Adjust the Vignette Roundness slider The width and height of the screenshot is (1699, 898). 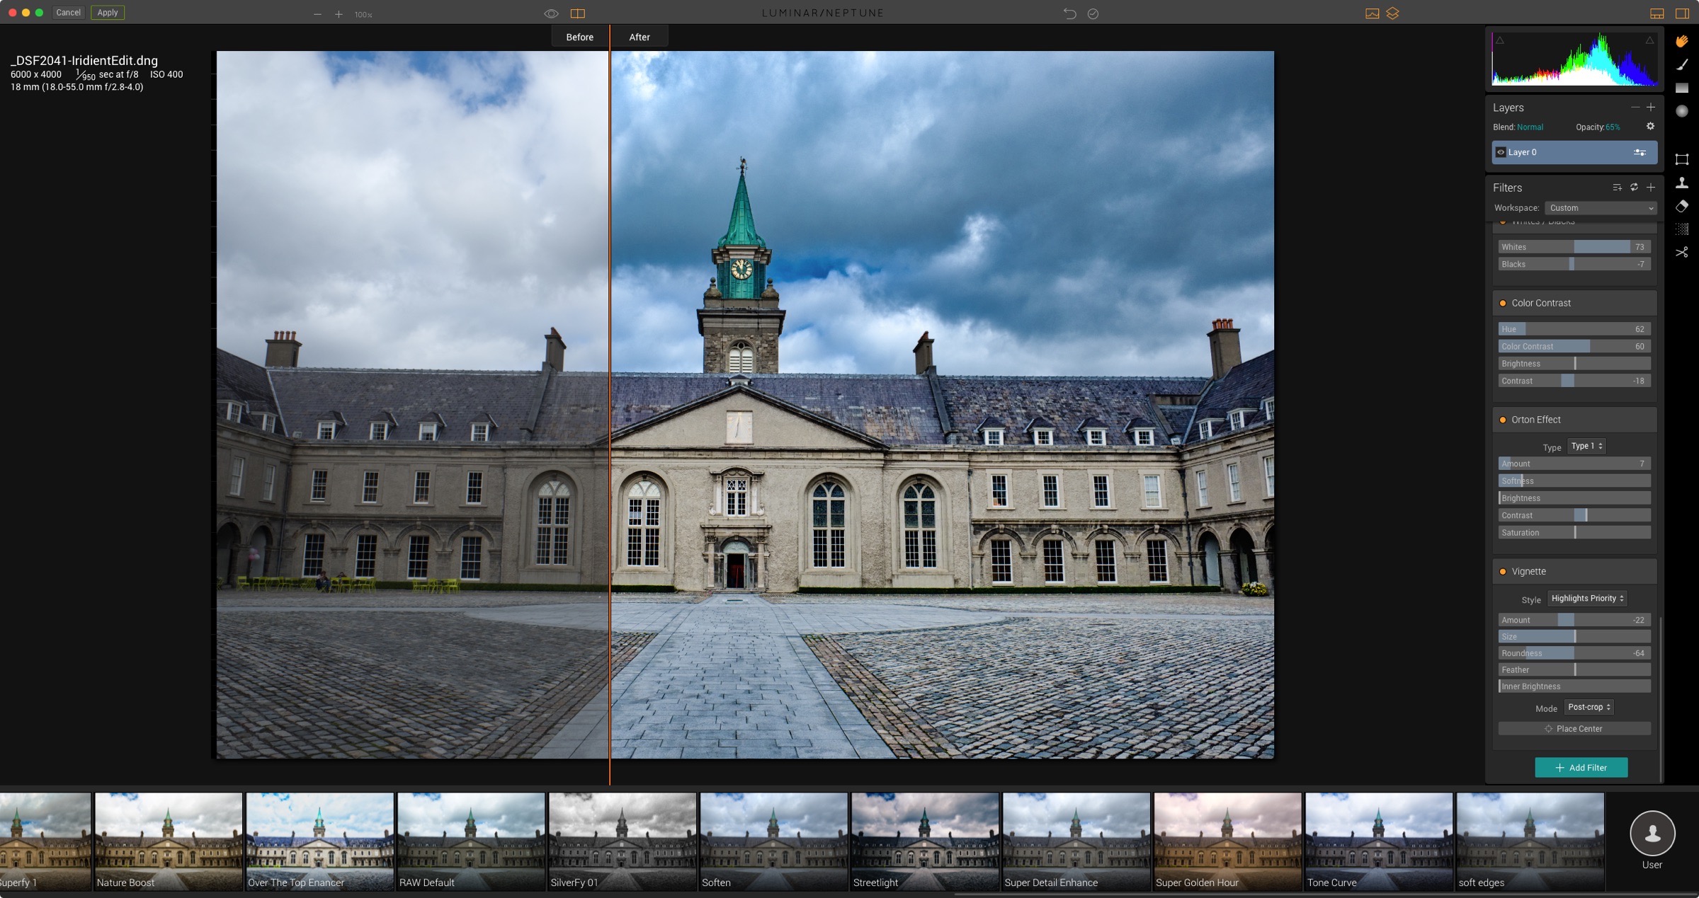1574,653
